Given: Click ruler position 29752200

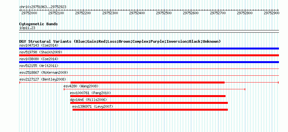Looking at the screenshot, I should [x=83, y=13].
